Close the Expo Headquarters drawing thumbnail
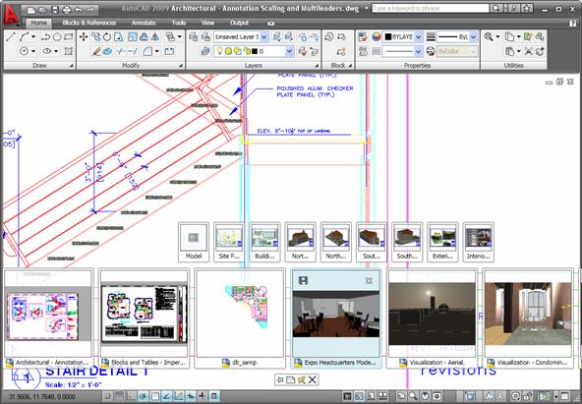The height and width of the screenshot is (404, 582). (369, 281)
